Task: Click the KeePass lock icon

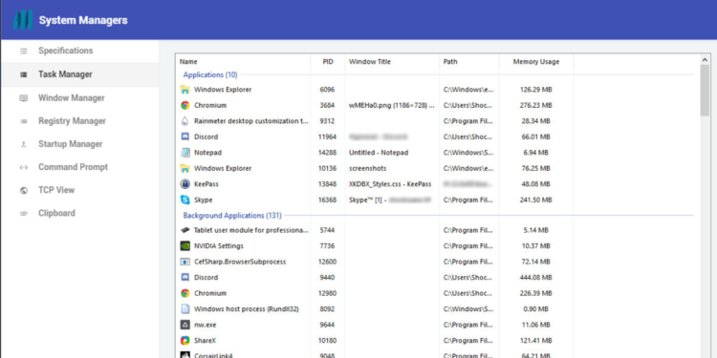Action: point(185,184)
